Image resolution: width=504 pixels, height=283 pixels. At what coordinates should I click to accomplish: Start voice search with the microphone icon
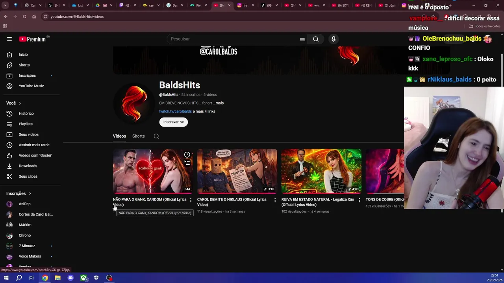pos(334,39)
